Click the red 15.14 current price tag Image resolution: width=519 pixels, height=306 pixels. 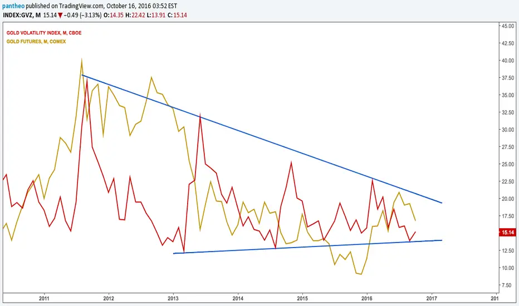pyautogui.click(x=508, y=232)
